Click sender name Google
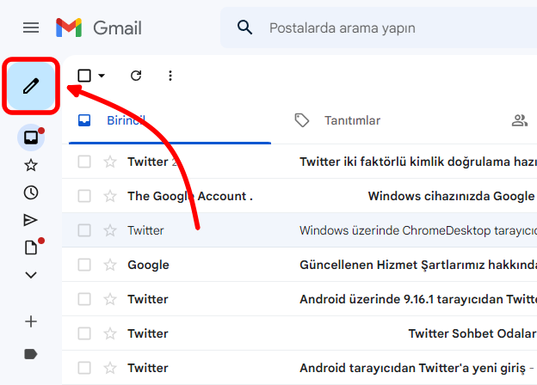 pos(148,265)
